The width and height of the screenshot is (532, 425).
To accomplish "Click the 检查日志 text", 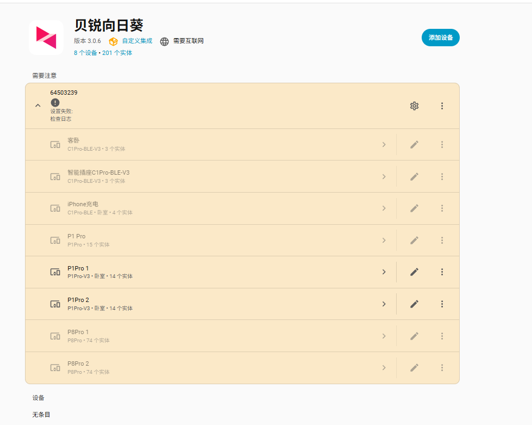I will 61,119.
